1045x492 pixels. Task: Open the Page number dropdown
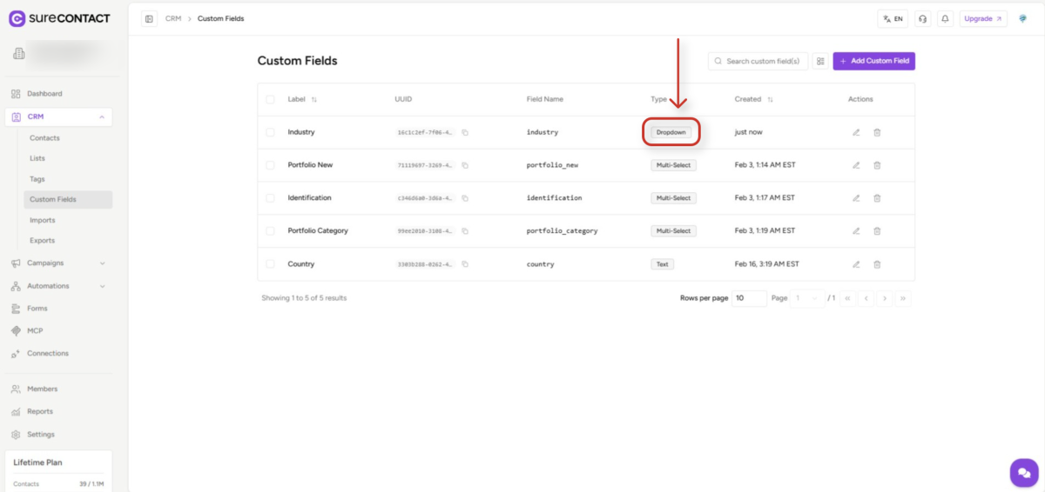coord(806,298)
